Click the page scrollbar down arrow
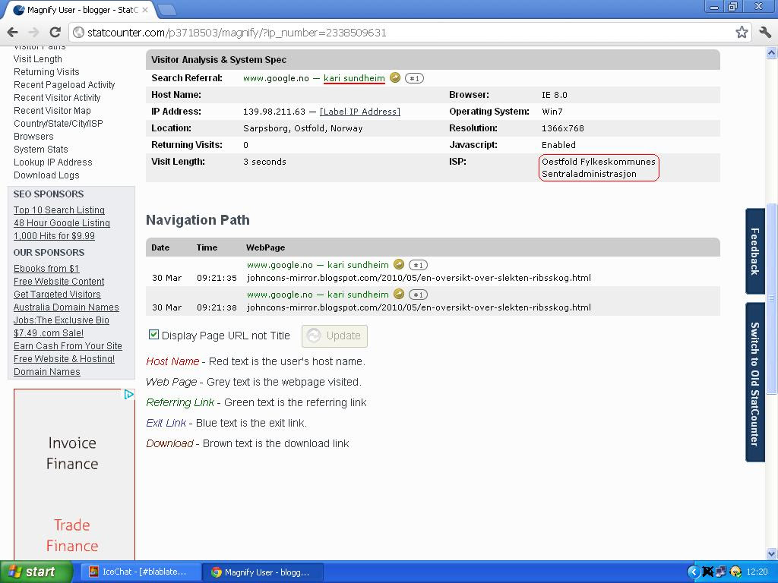The height and width of the screenshot is (583, 778). [x=771, y=553]
